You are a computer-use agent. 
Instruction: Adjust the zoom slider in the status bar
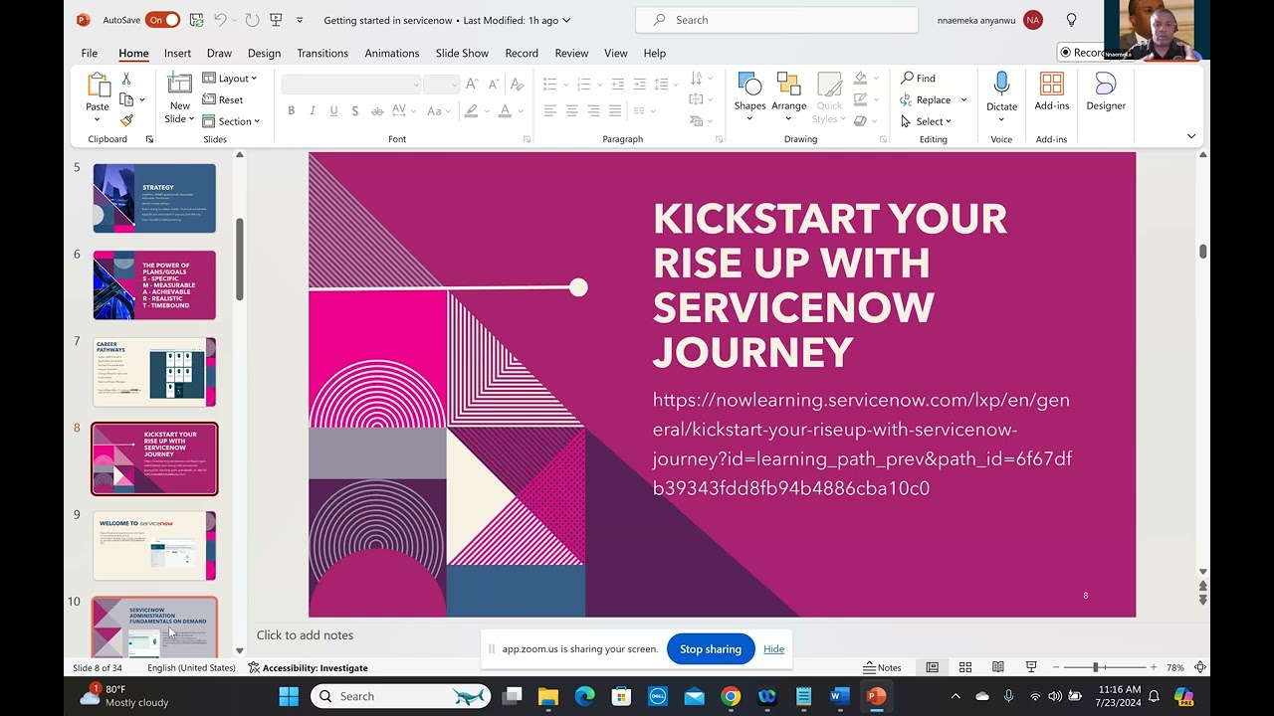[x=1096, y=667]
